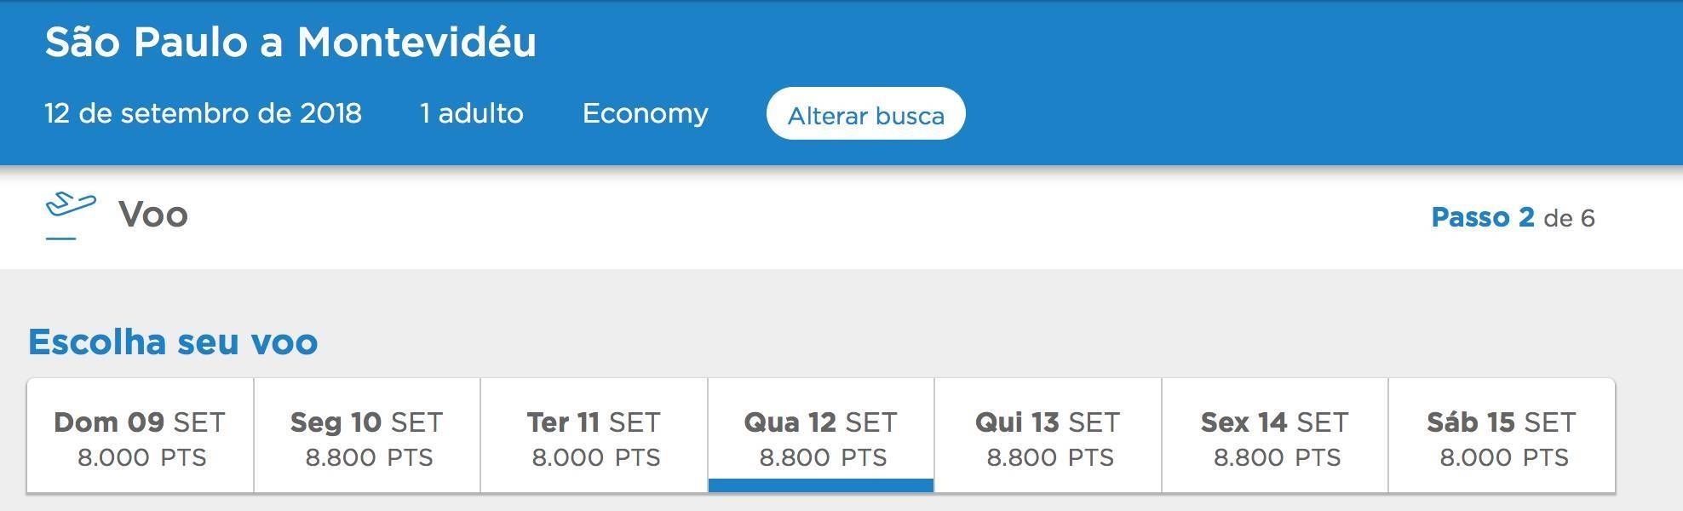Select the highlighted Qua 12 SET tab

(821, 436)
